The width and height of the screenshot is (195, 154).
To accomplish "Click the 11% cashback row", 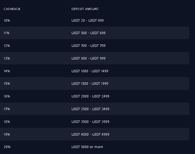I will (95, 33).
